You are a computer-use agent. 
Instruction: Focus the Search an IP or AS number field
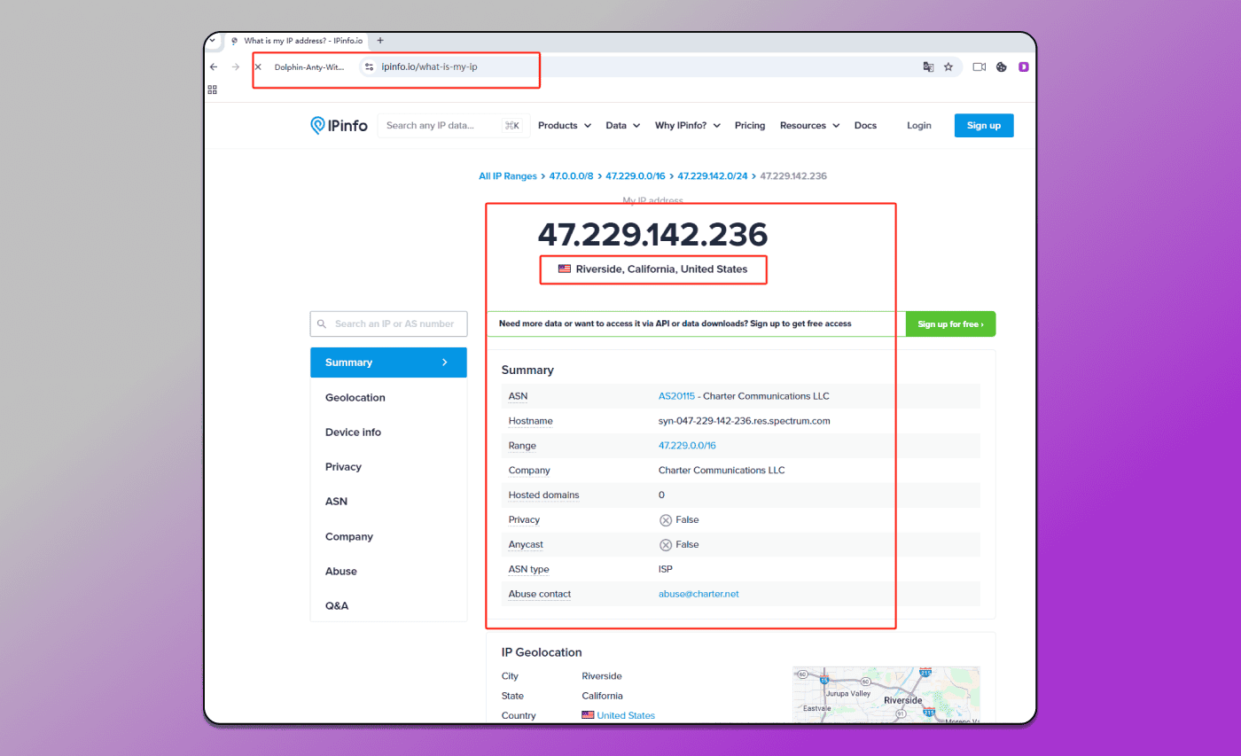click(x=388, y=323)
